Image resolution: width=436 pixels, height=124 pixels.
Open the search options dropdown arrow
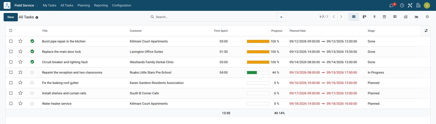[281, 17]
